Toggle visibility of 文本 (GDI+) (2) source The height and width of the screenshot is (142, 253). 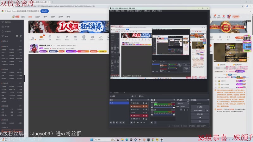click(144, 106)
